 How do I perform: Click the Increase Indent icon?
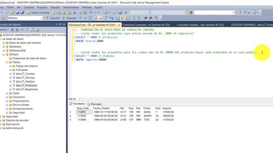pos(151,18)
